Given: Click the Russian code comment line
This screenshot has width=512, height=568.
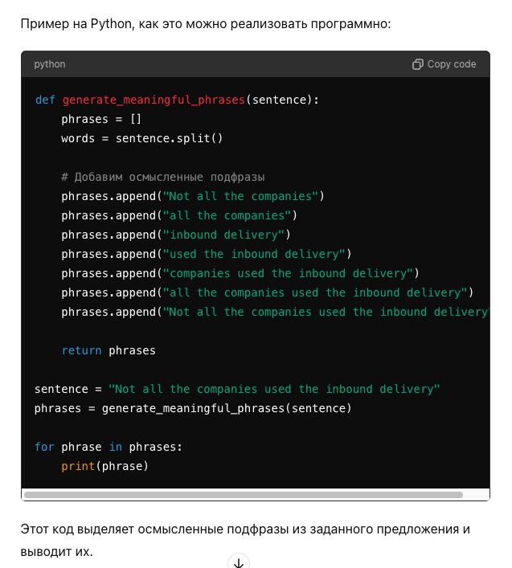Looking at the screenshot, I should 163,177.
